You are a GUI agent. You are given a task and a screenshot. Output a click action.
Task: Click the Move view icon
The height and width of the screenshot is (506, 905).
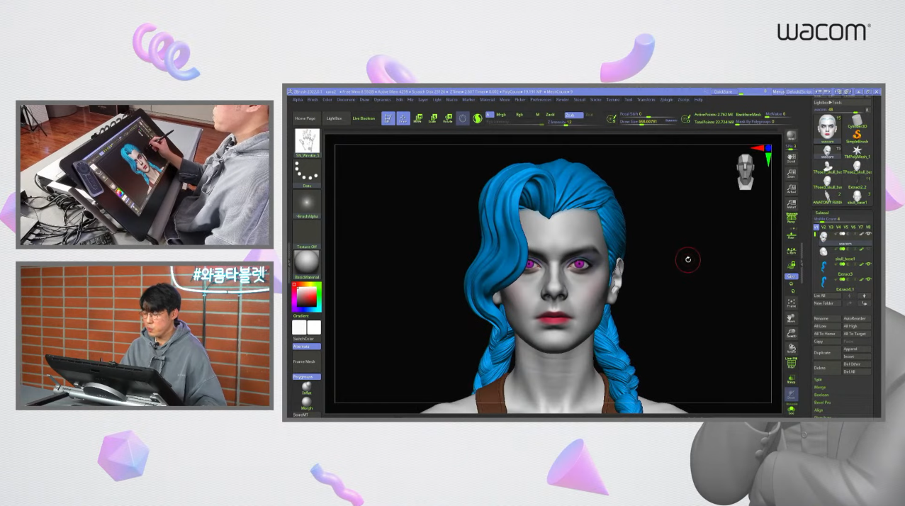pyautogui.click(x=792, y=319)
